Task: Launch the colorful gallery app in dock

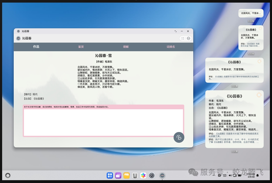Action: (x=143, y=175)
